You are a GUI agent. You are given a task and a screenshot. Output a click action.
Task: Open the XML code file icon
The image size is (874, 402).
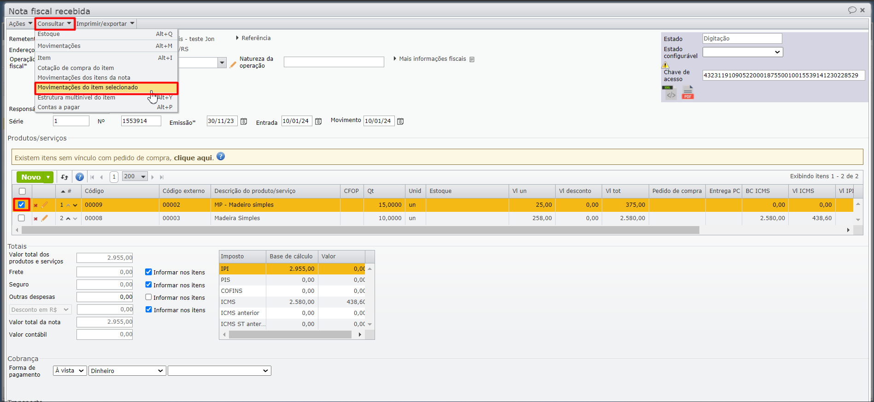(x=669, y=93)
